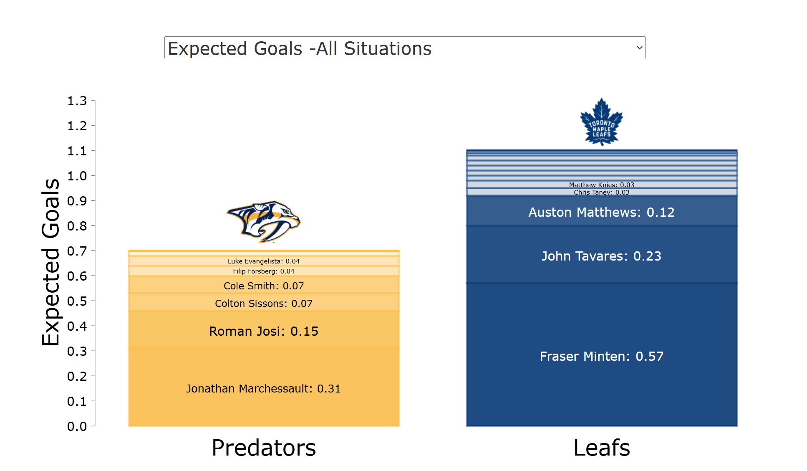Open the Expected Goals situations dropdown
Viewport: 807px width, 471px height.
click(404, 48)
